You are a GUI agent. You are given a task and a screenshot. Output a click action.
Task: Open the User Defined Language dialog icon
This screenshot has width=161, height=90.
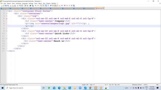(x=53, y=5)
